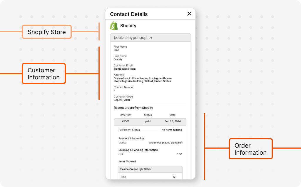Click the X to close Contact Details

point(189,14)
